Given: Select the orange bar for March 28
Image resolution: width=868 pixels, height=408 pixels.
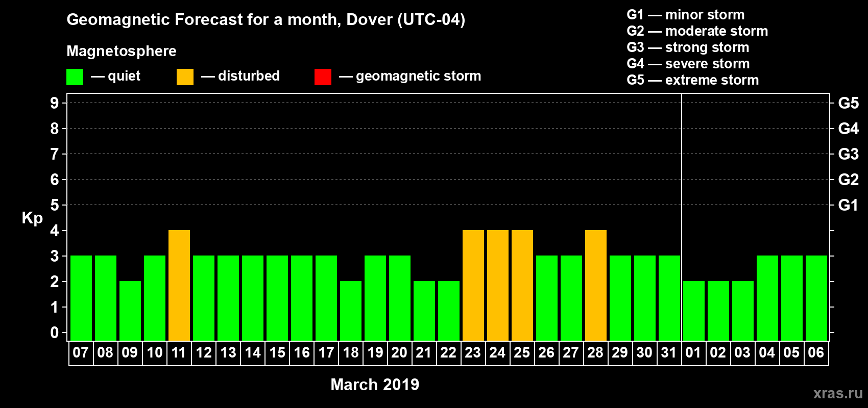Looking at the screenshot, I should 596,285.
